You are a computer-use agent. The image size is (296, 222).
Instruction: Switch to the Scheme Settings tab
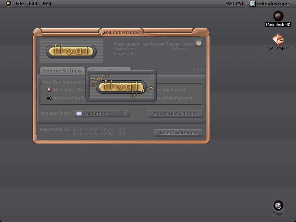tap(62, 71)
